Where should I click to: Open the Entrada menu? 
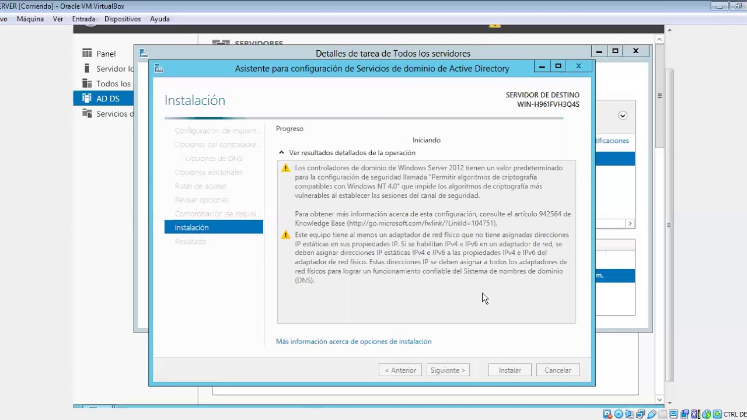(83, 19)
